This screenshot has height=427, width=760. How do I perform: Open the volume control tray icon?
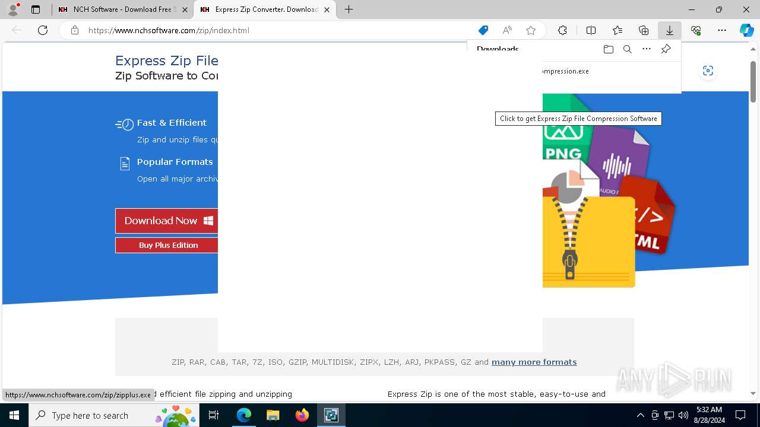click(x=683, y=415)
